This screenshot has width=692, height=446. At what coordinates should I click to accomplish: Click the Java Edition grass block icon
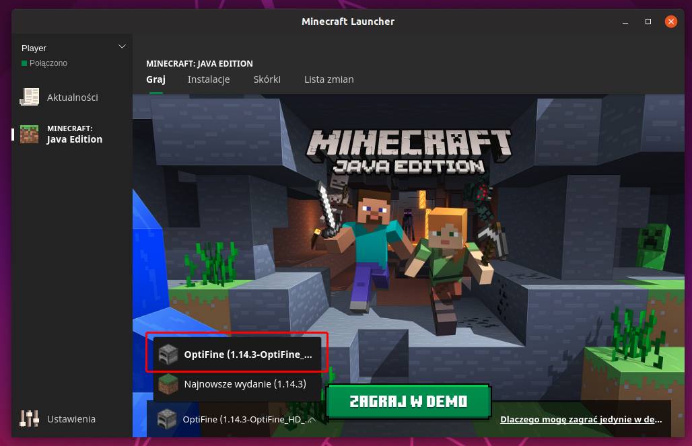pyautogui.click(x=30, y=134)
